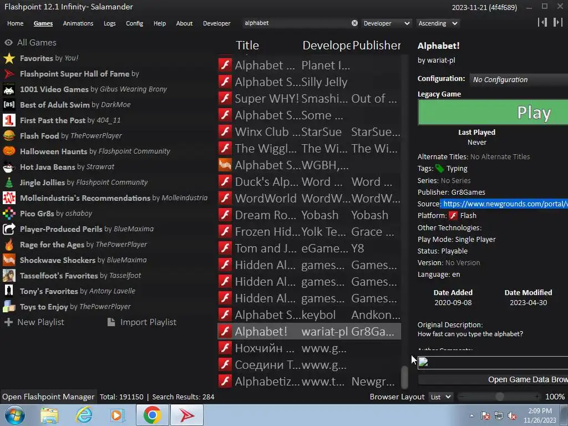Click Halloween Haunts pumpkin icon
568x426 pixels.
point(9,151)
